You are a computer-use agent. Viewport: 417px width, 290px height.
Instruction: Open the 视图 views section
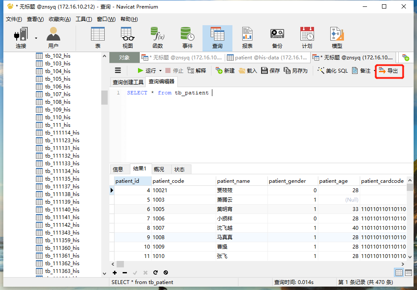(127, 38)
